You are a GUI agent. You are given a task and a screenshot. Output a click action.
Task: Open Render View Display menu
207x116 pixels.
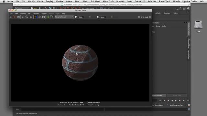(44, 14)
